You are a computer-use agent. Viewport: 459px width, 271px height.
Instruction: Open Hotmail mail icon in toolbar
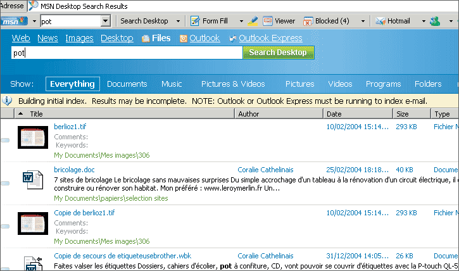[x=380, y=21]
